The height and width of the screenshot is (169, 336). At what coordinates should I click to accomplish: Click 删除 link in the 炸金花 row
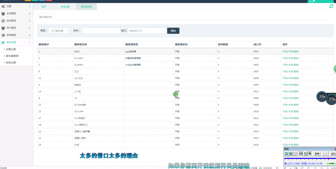pos(296,85)
